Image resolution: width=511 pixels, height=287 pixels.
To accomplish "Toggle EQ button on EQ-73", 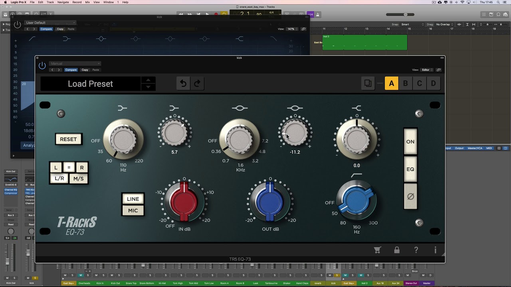I will (x=410, y=169).
